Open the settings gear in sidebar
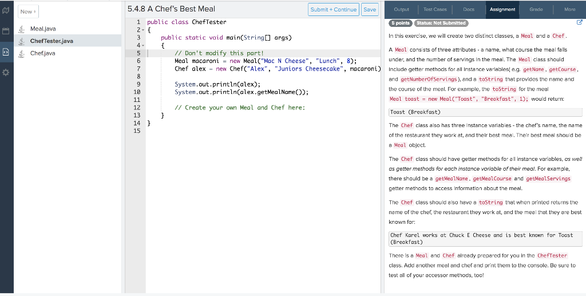The height and width of the screenshot is (296, 586). click(x=6, y=72)
